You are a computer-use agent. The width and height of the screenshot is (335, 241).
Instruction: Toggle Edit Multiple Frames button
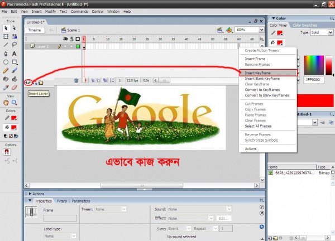(x=105, y=80)
